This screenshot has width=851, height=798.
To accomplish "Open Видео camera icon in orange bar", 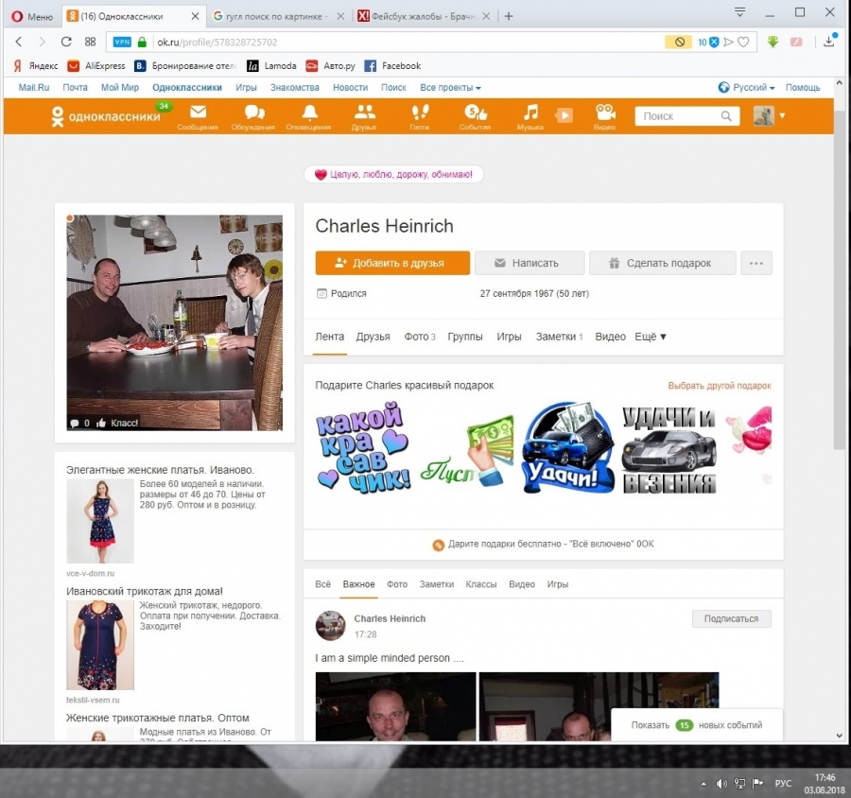I will pyautogui.click(x=604, y=115).
